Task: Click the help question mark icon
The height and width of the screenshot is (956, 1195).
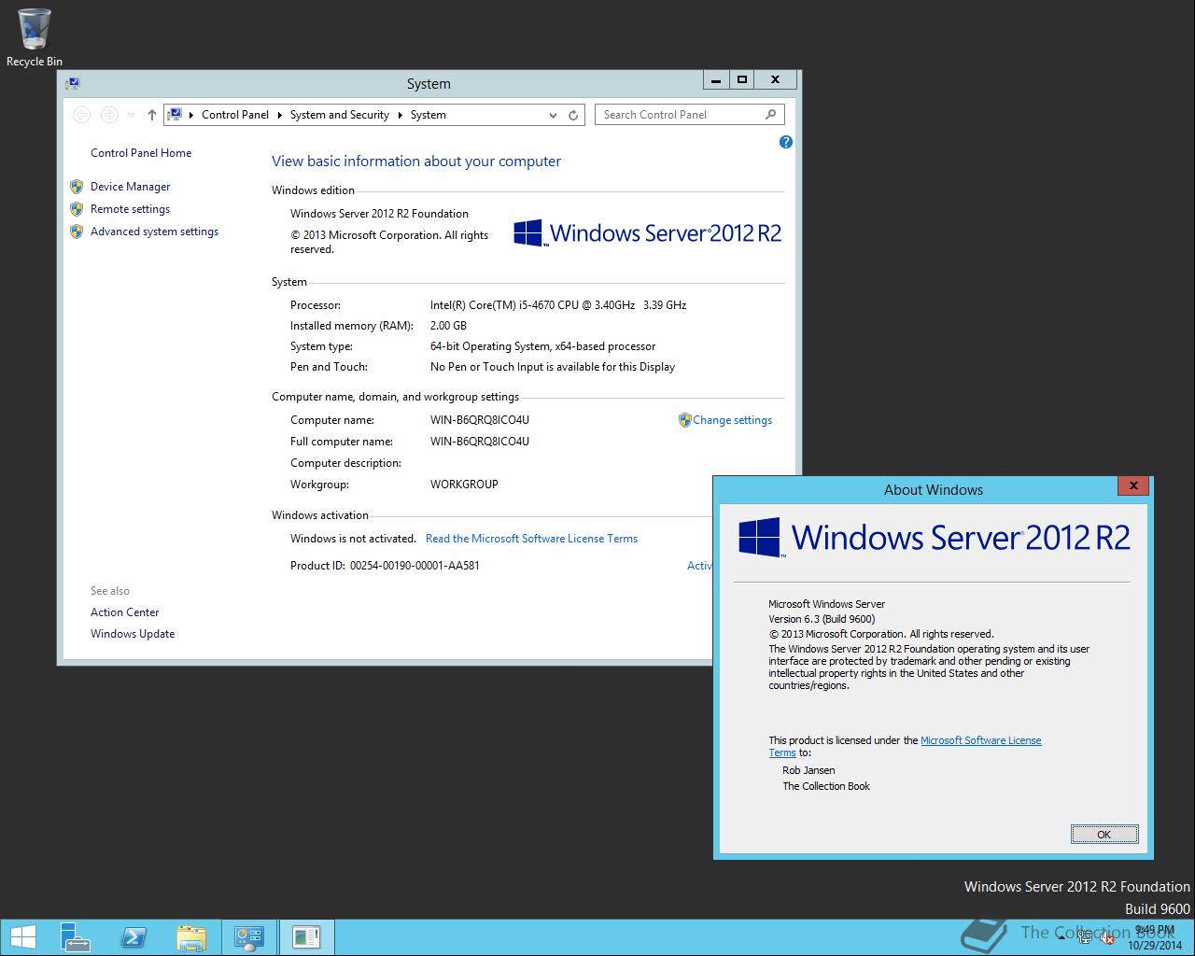Action: pyautogui.click(x=785, y=142)
